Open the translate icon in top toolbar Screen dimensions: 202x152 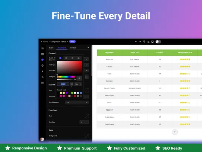(148, 42)
